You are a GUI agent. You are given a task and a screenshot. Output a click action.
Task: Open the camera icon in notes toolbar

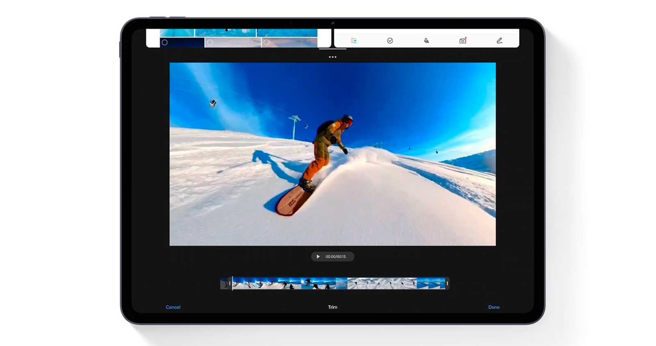tap(463, 41)
